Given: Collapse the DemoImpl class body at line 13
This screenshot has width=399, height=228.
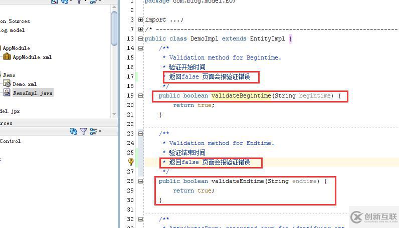Looking at the screenshot, I should [x=140, y=38].
